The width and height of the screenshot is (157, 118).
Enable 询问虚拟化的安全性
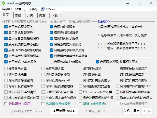80,86
